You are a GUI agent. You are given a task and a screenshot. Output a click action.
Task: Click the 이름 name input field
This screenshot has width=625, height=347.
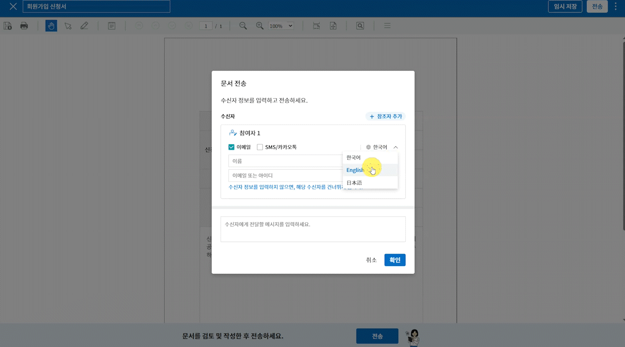285,161
